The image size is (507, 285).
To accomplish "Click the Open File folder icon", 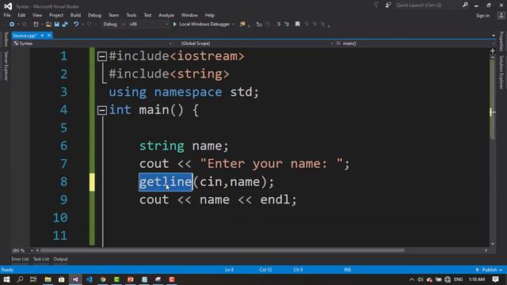I will pyautogui.click(x=48, y=25).
